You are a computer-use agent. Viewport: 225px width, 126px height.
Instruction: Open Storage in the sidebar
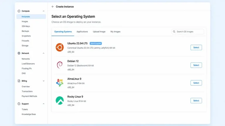[25, 45]
